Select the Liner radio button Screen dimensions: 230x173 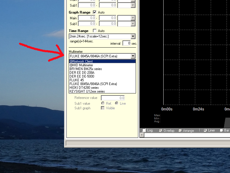point(205,130)
